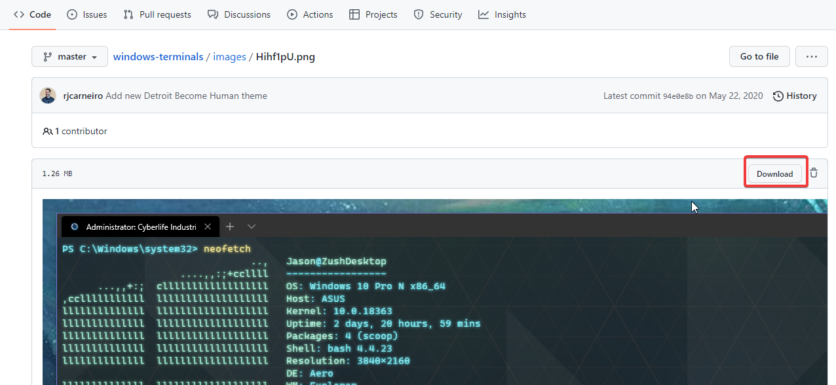This screenshot has width=836, height=385.
Task: Open the master branch selector
Action: [69, 56]
